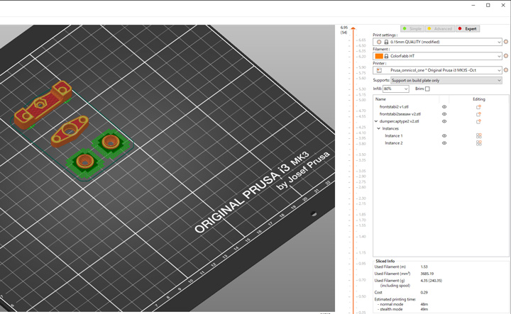This screenshot has width=511, height=314.
Task: Collapse the dumpercaptype2 v2.stl tree node
Action: (376, 121)
